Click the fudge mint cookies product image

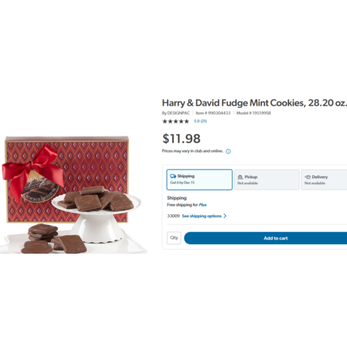73,194
